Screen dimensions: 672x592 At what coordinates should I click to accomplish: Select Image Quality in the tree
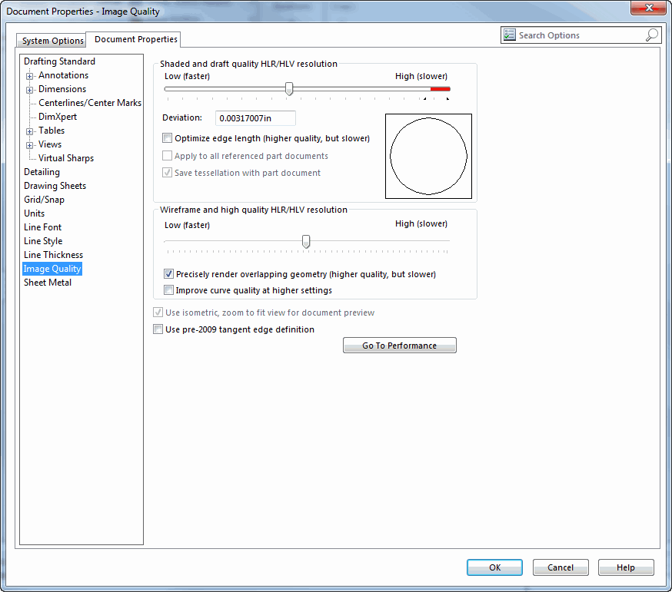tap(52, 269)
